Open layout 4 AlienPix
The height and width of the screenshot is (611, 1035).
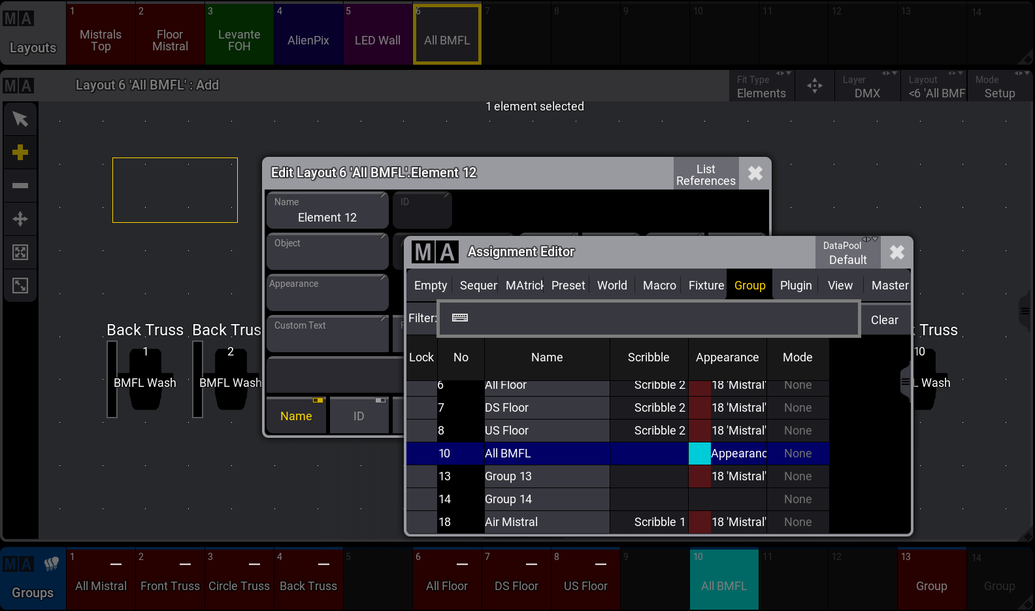tap(308, 34)
